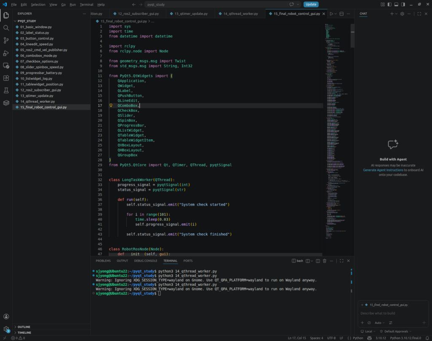
Task: Open Run and Debug view
Action: tap(6, 53)
